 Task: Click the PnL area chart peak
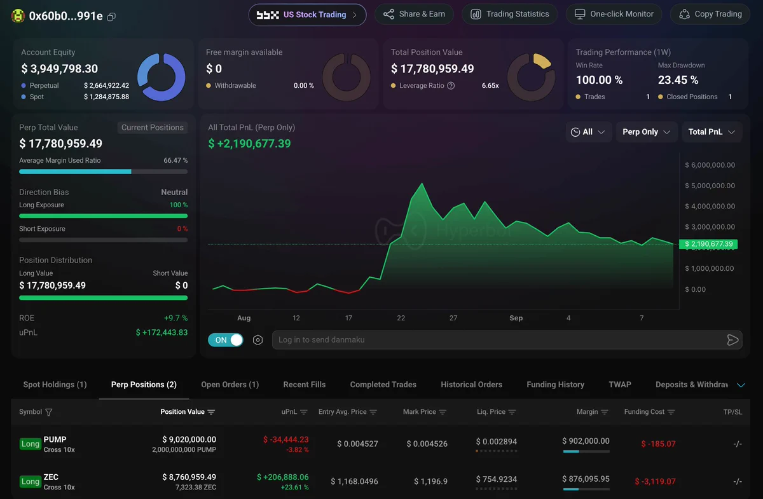422,184
